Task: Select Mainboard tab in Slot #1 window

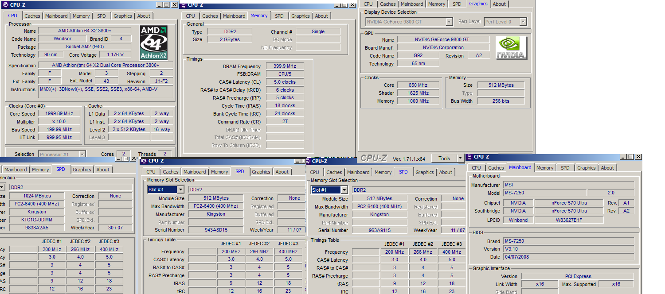Action: 358,172
